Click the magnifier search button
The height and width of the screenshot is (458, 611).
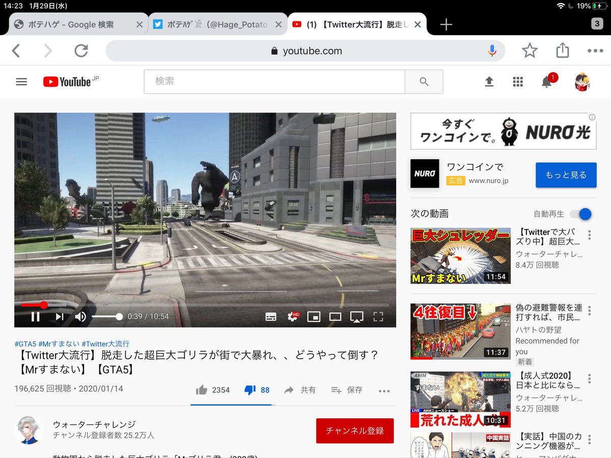tap(424, 81)
